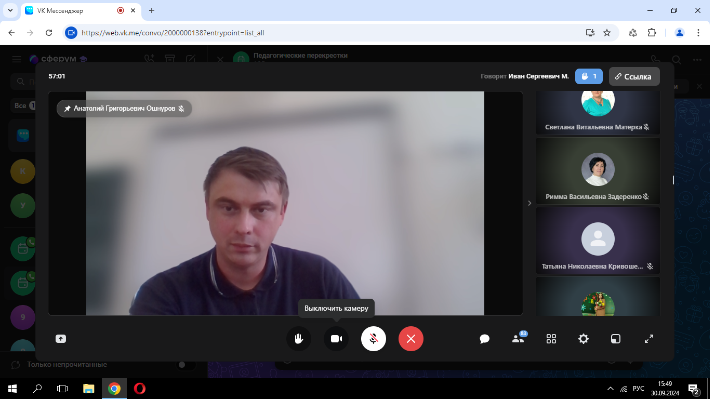Open the raised hands counter
Screen dimensions: 715x399
(x=589, y=76)
